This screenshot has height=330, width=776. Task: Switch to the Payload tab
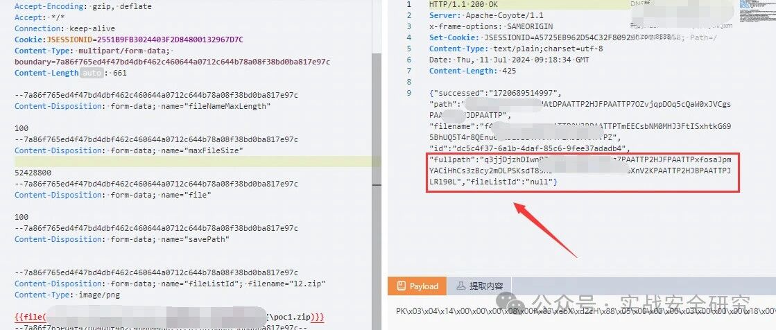(417, 286)
